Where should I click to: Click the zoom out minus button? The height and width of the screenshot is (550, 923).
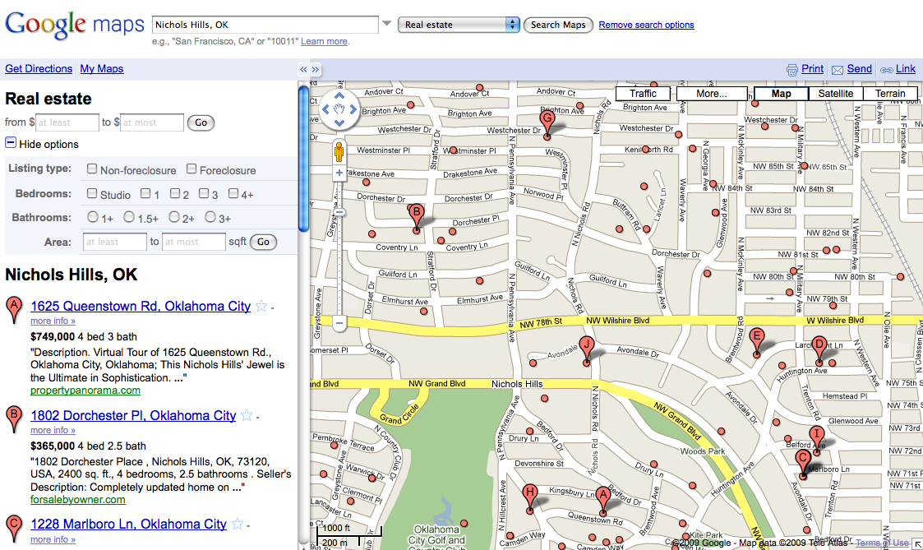pos(339,323)
